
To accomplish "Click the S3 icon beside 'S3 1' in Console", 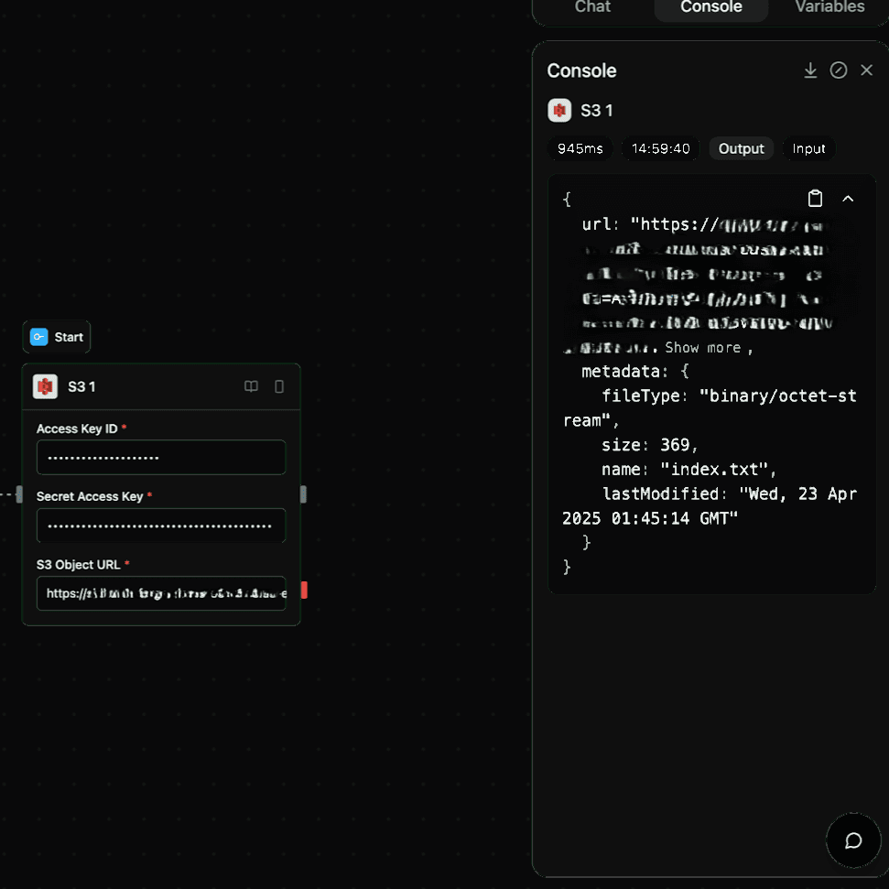I will [x=559, y=110].
